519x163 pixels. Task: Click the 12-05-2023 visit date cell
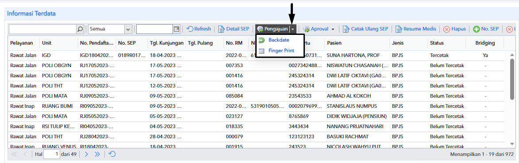tap(166, 86)
